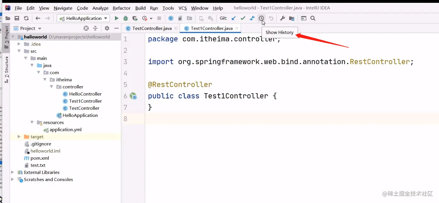The width and height of the screenshot is (439, 203).
Task: Click the Git compare branches icon
Action: [252, 19]
